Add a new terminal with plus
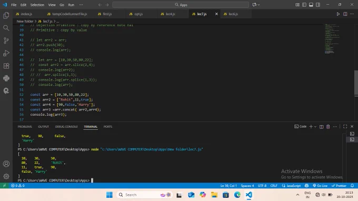Viewport: 358px width, 201px height. (x=311, y=127)
